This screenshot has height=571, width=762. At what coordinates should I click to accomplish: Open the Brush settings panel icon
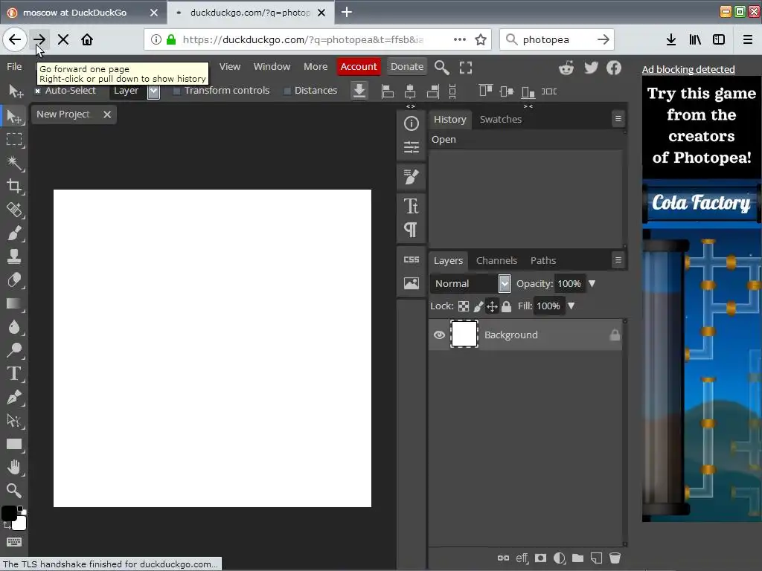pos(411,177)
